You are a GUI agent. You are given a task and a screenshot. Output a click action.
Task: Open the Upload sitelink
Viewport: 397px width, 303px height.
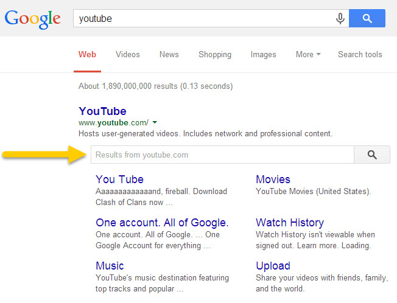(x=273, y=266)
